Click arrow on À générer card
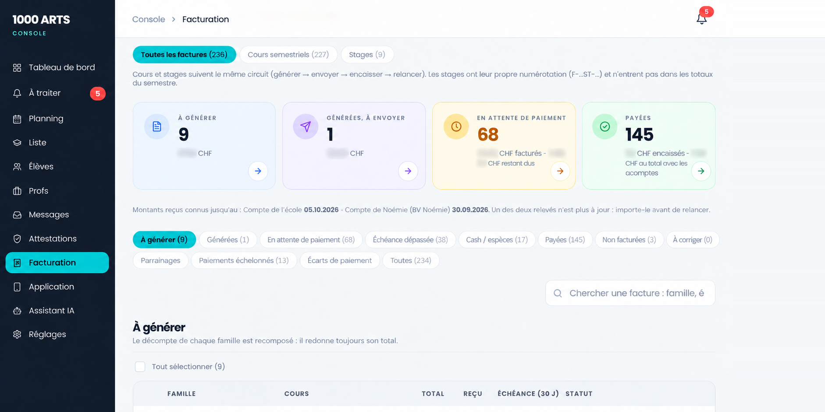Image resolution: width=825 pixels, height=412 pixels. click(x=258, y=171)
